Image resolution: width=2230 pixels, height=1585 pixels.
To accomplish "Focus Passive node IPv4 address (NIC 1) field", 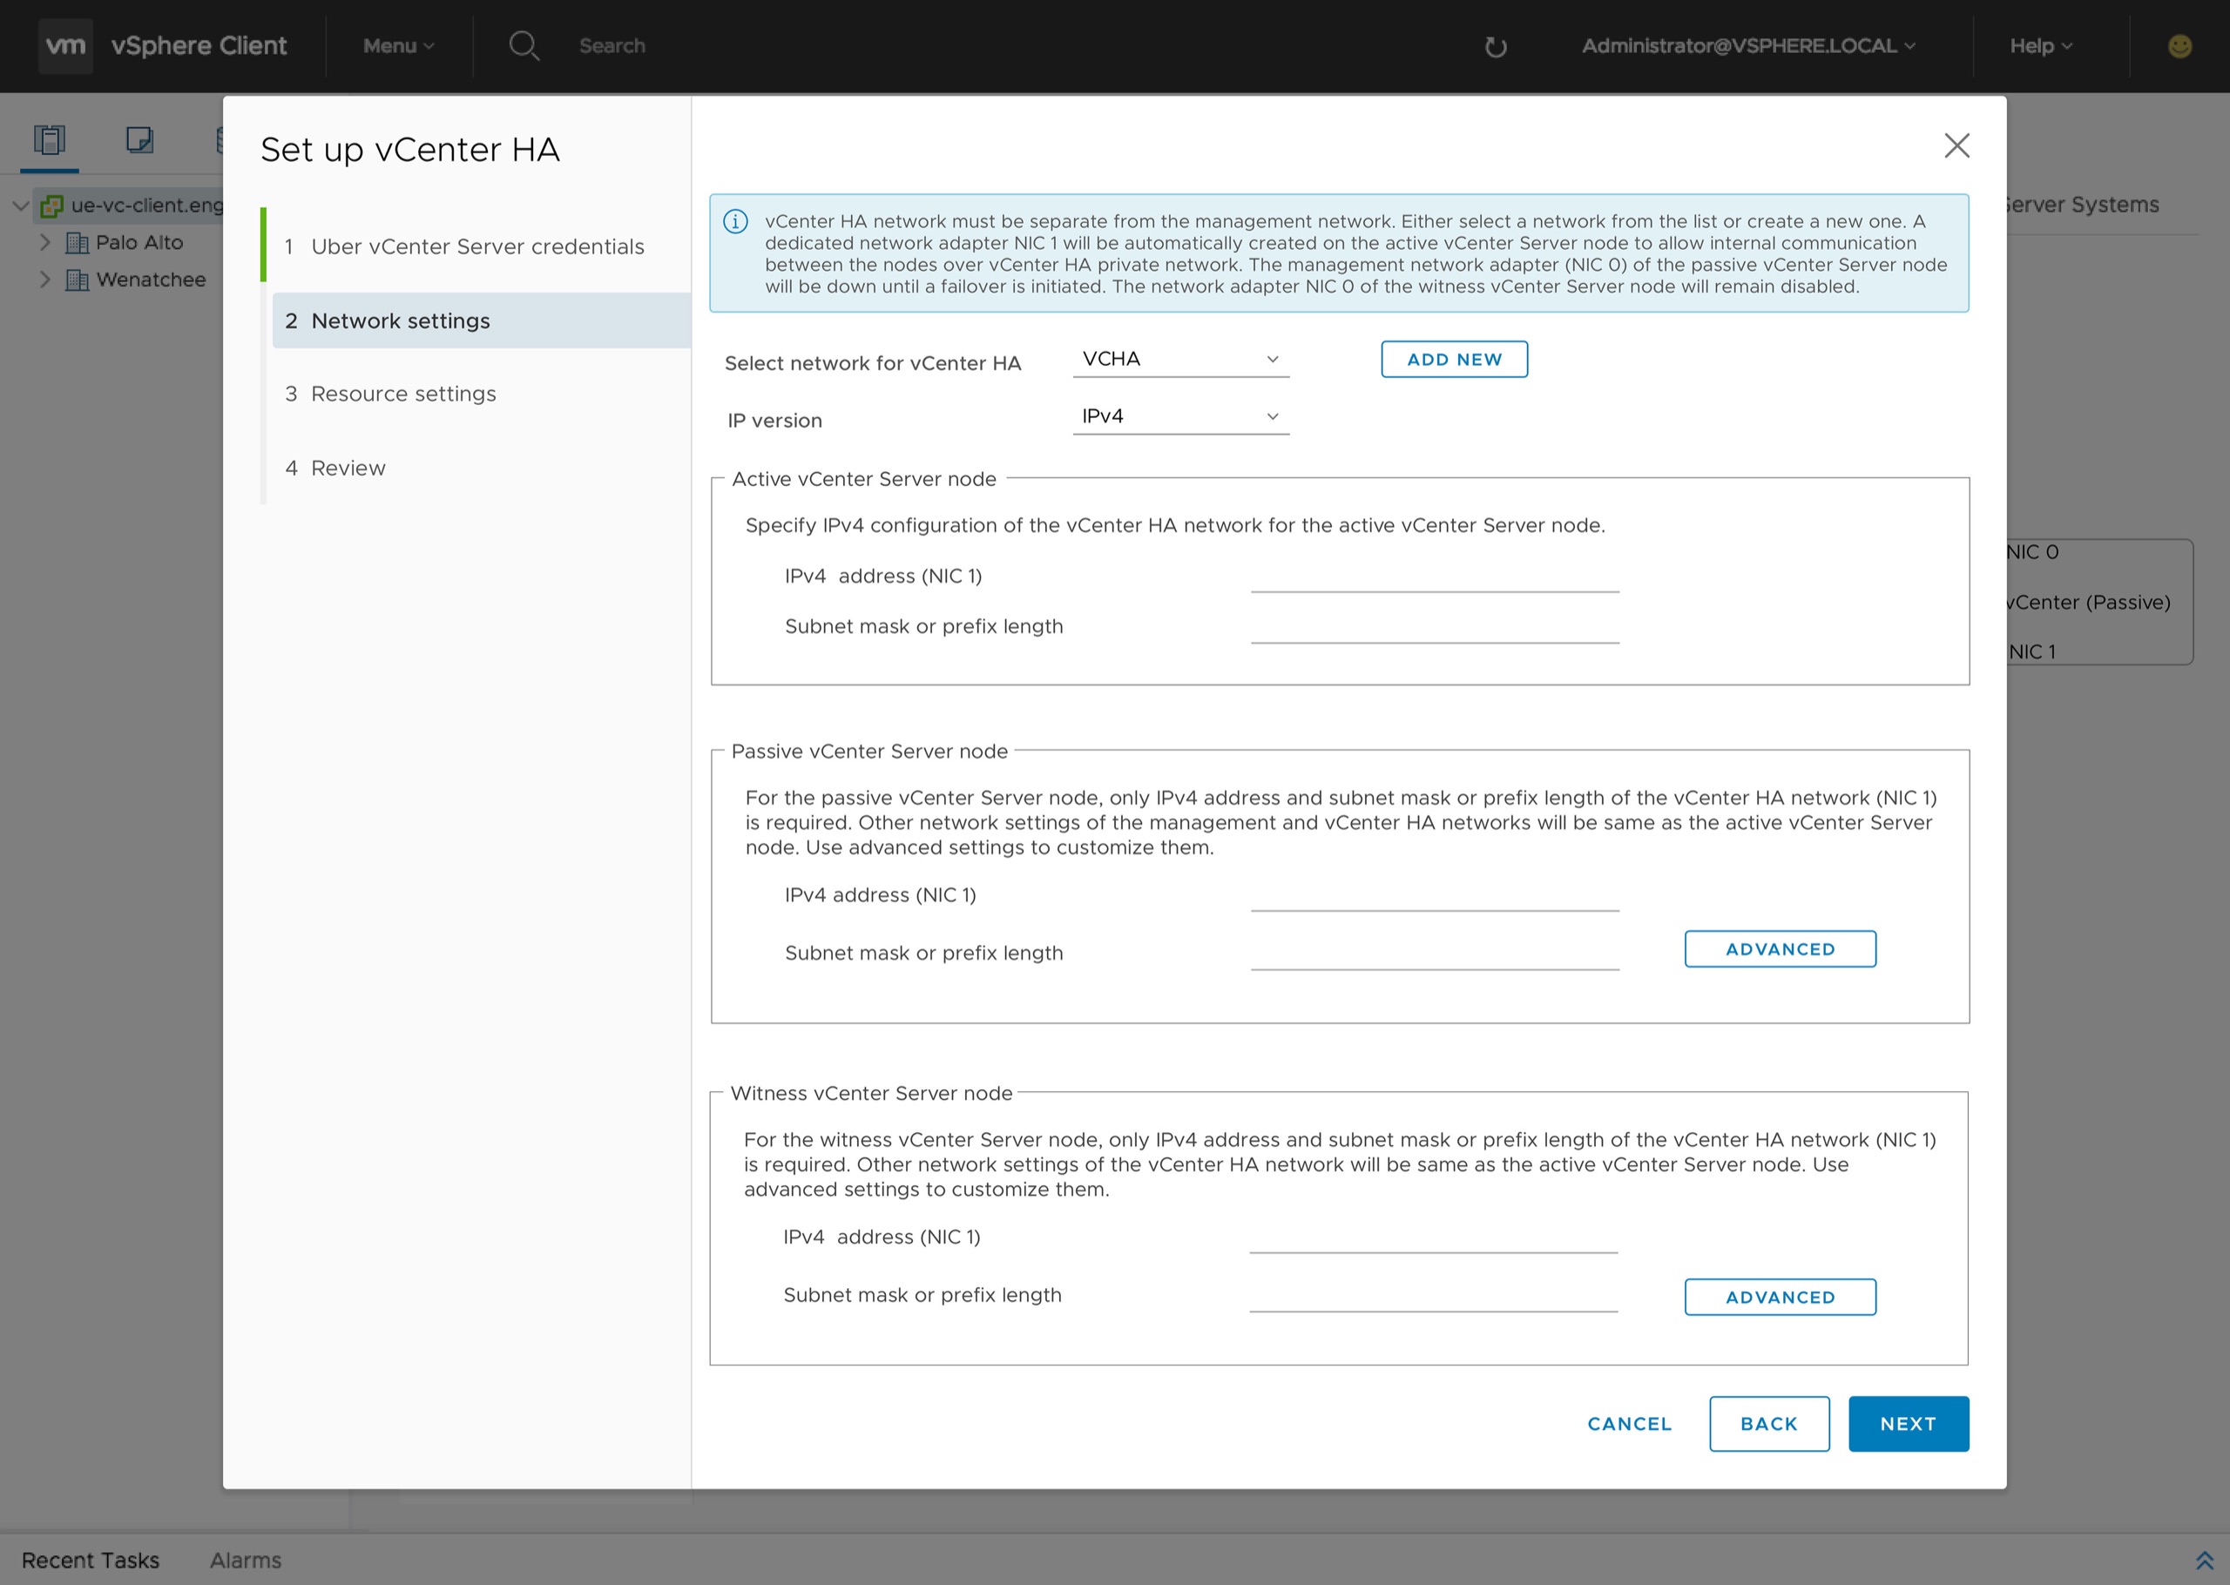I will pos(1435,895).
